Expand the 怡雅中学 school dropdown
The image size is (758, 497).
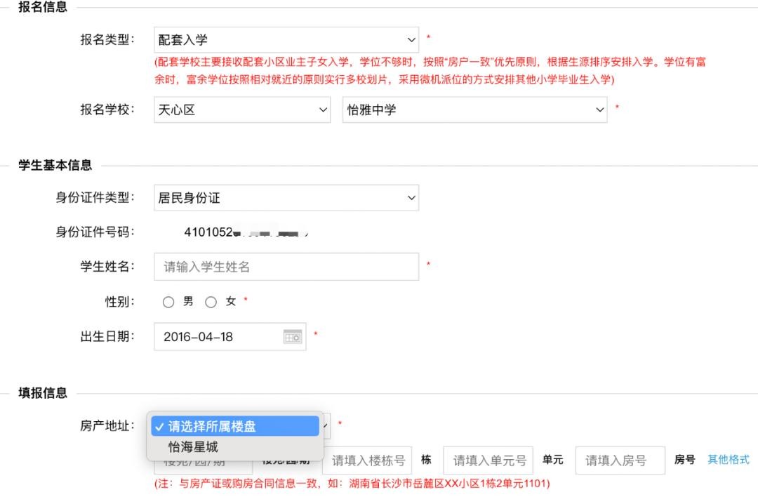(x=474, y=110)
